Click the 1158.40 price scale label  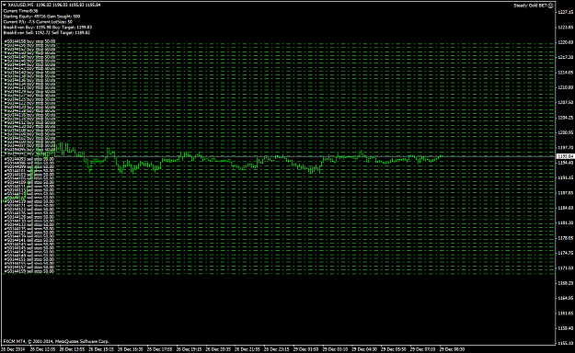(x=566, y=328)
